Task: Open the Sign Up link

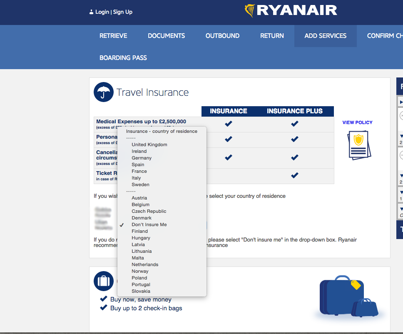Action: pos(123,12)
